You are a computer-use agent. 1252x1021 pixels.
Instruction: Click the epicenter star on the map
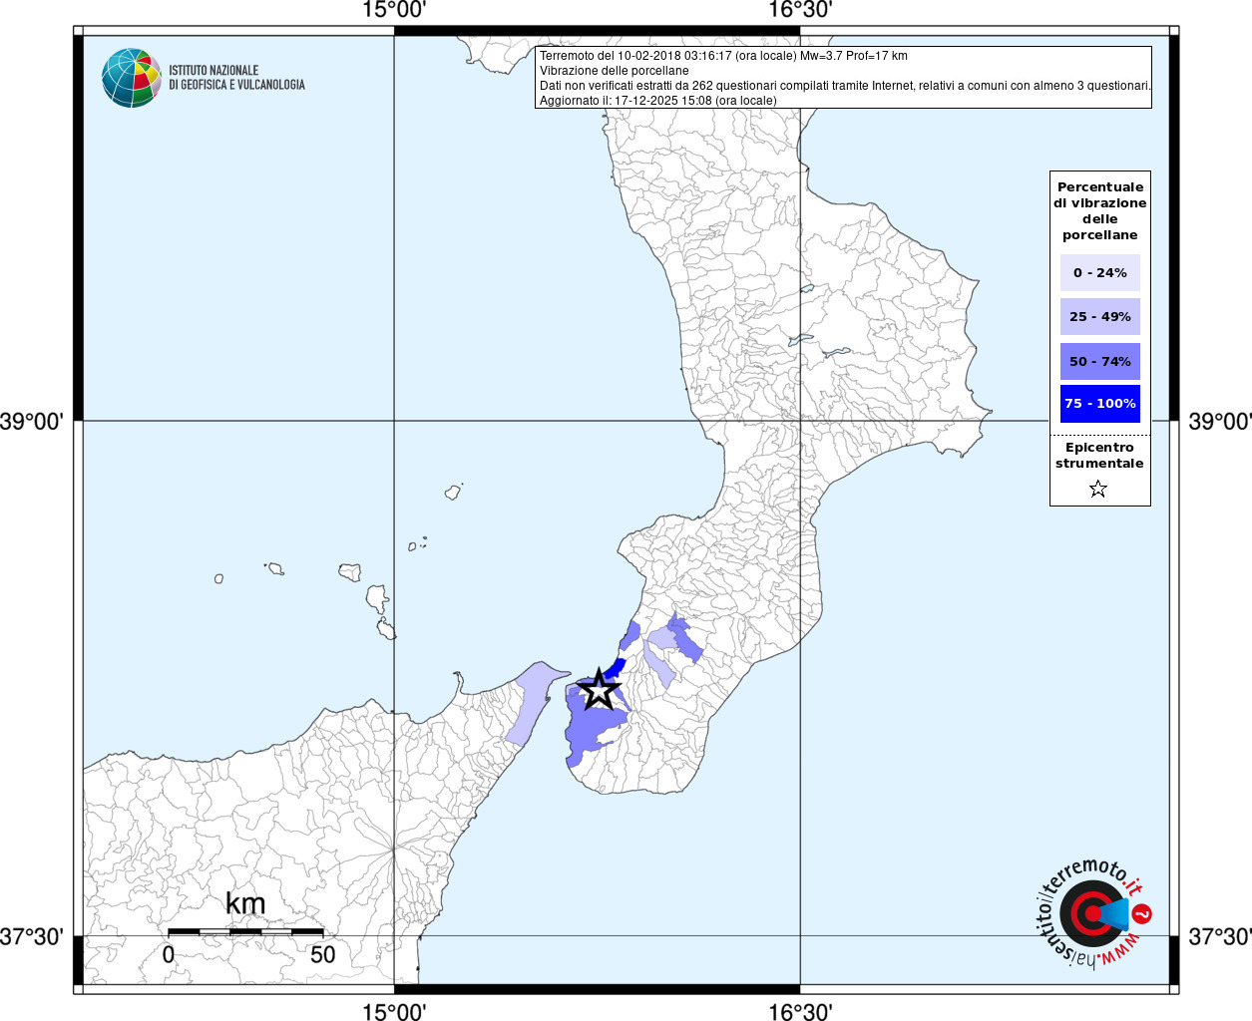coord(599,690)
